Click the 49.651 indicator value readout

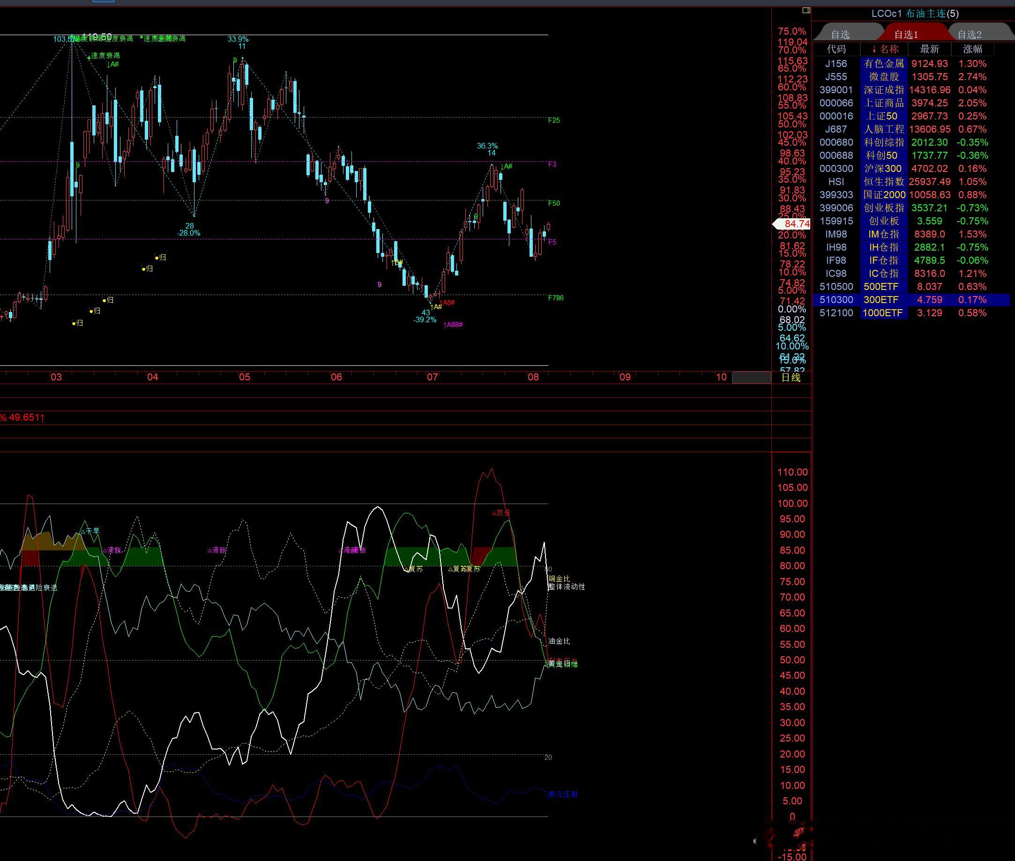(x=27, y=417)
